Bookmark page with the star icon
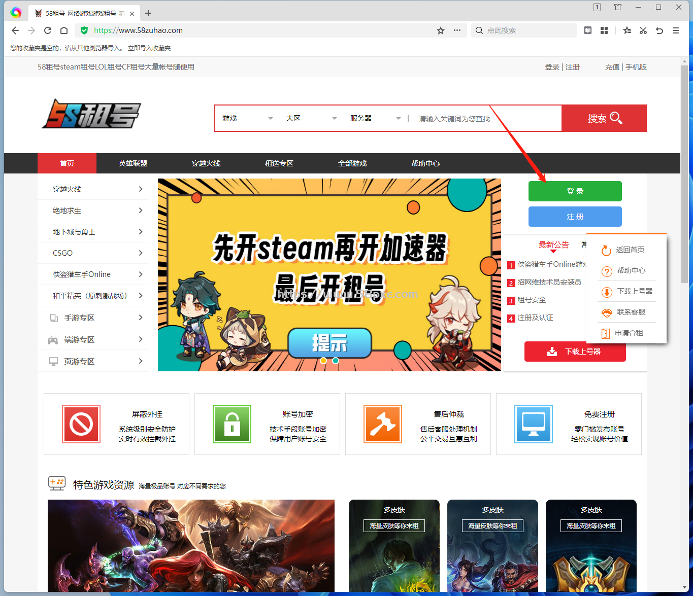 coord(441,30)
